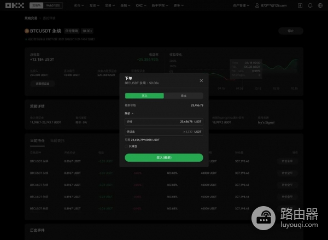The height and width of the screenshot is (240, 328).
Task: Open account menu 873***@126.com
Action: pos(271,5)
